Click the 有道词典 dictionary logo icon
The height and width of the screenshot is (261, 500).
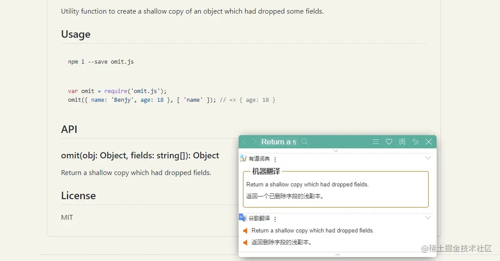click(243, 158)
